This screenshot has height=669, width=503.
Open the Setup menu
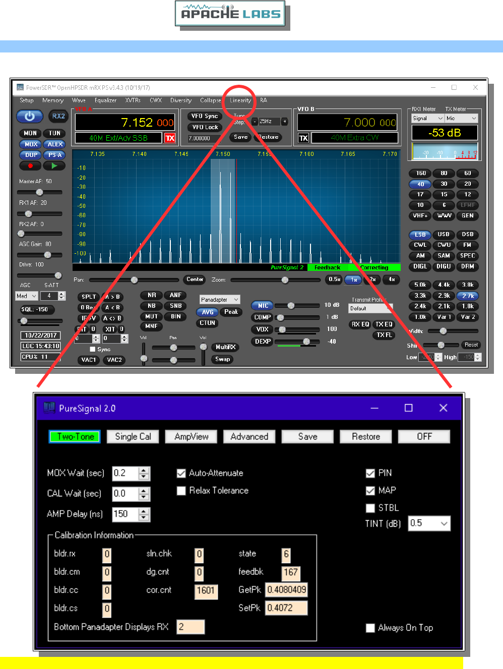pos(26,100)
